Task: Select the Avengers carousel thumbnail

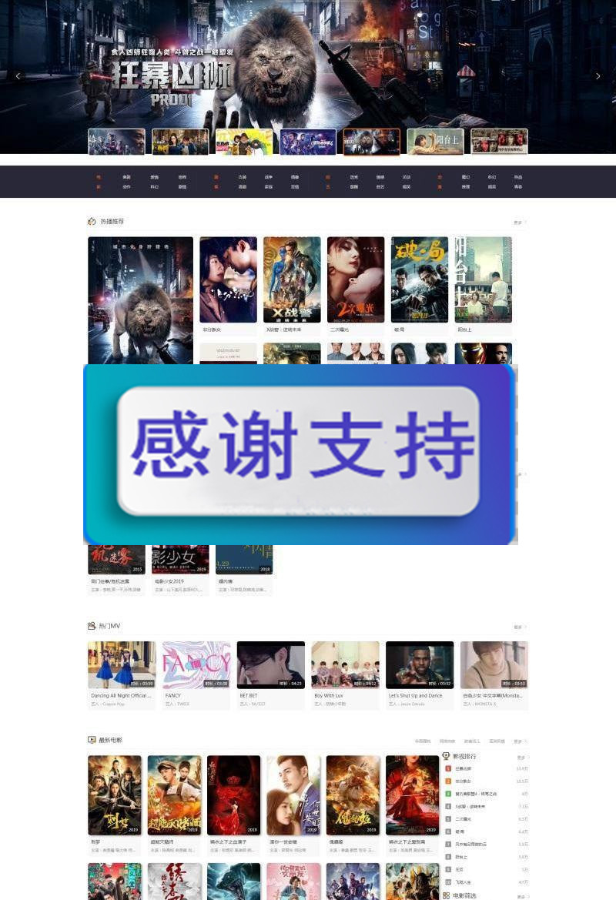Action: coord(308,142)
